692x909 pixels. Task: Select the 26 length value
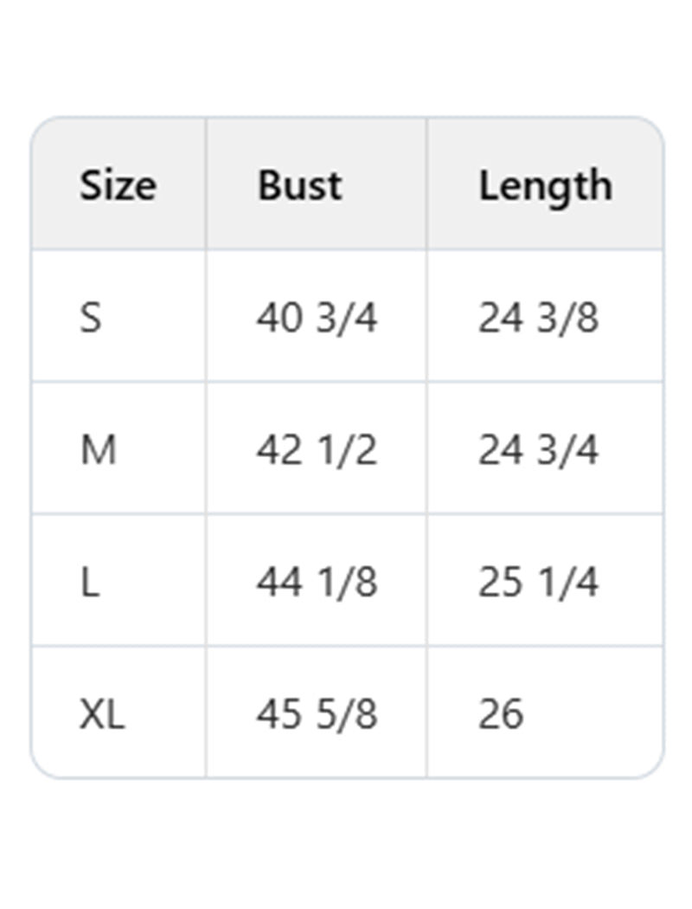(501, 715)
